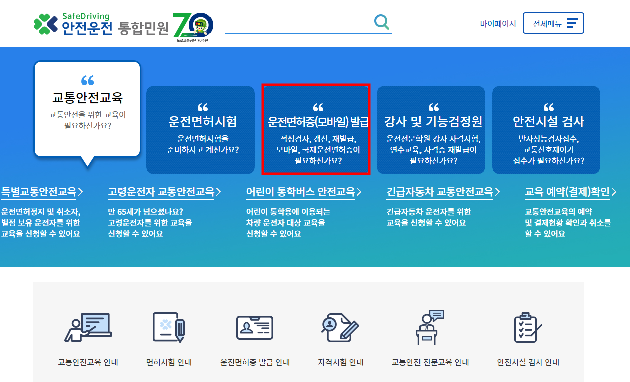Click the 운전면허시험 card

point(200,129)
